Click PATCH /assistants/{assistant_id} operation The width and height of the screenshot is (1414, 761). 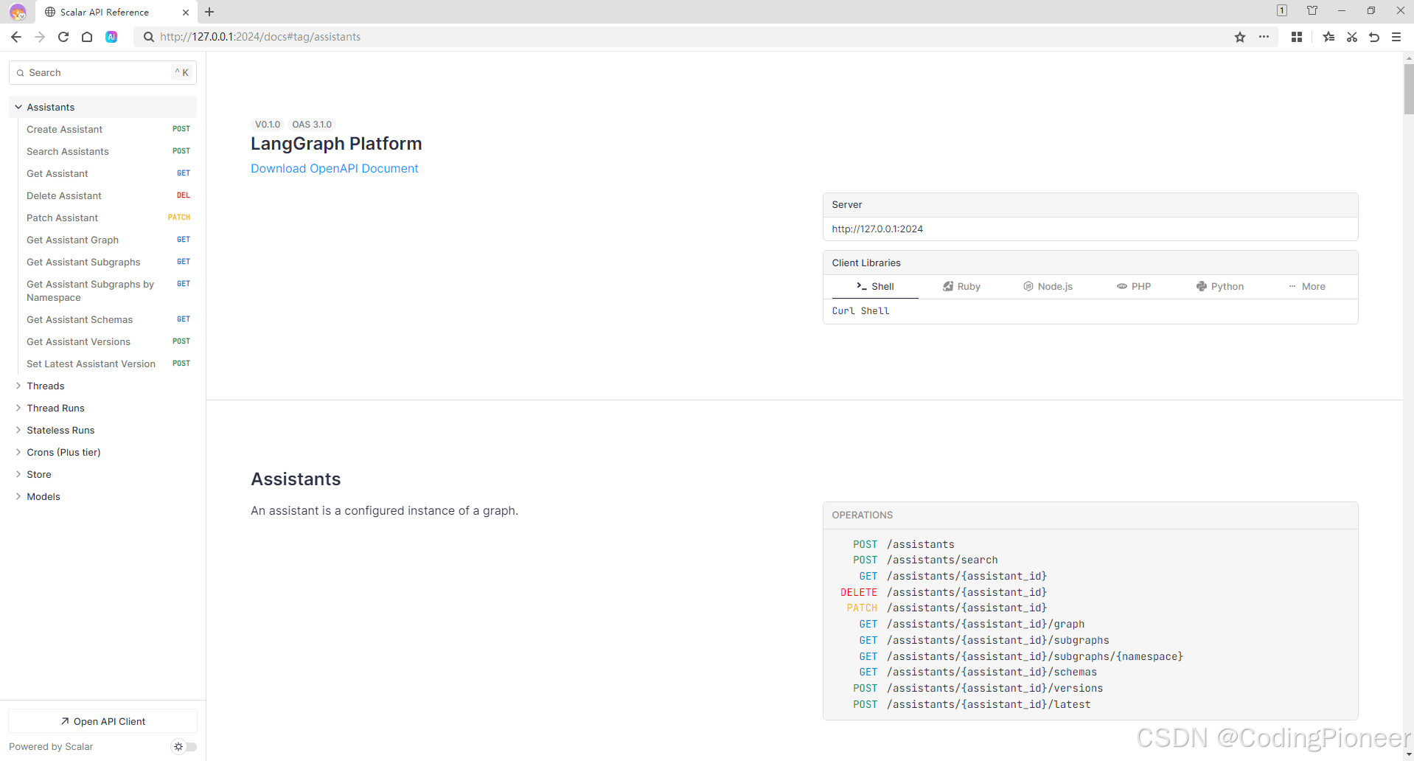(947, 608)
